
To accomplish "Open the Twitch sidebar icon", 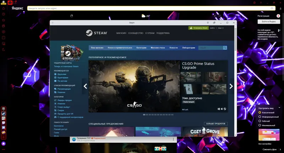I will [x=4, y=123].
